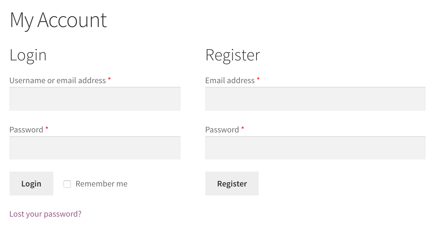Click the Register section heading
This screenshot has height=232, width=436.
point(233,55)
